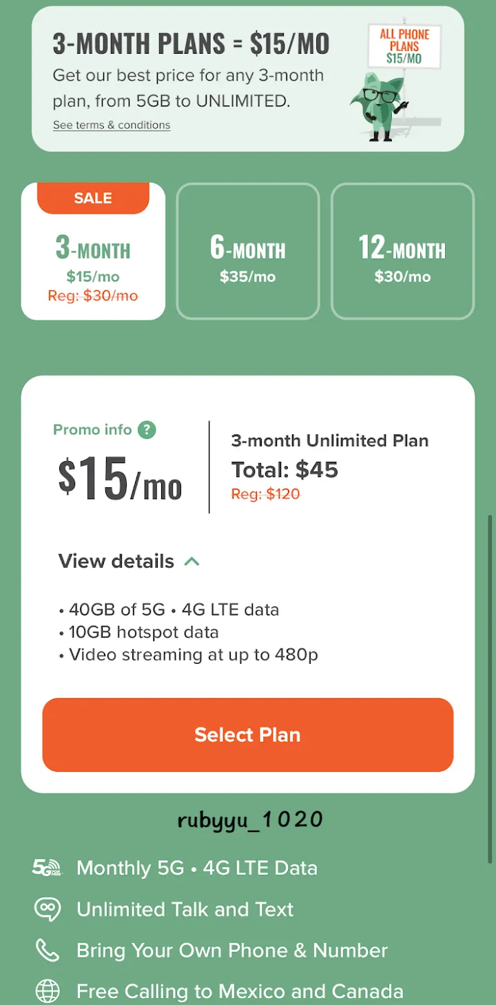Click the 5G network icon
Screen dimensions: 496x1005
coord(47,868)
